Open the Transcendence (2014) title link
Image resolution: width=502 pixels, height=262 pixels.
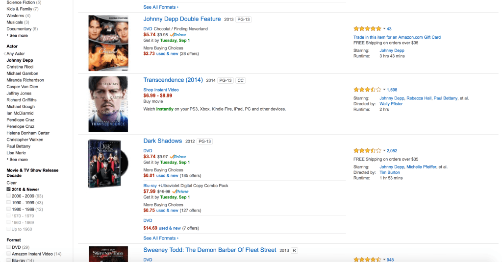tap(173, 80)
